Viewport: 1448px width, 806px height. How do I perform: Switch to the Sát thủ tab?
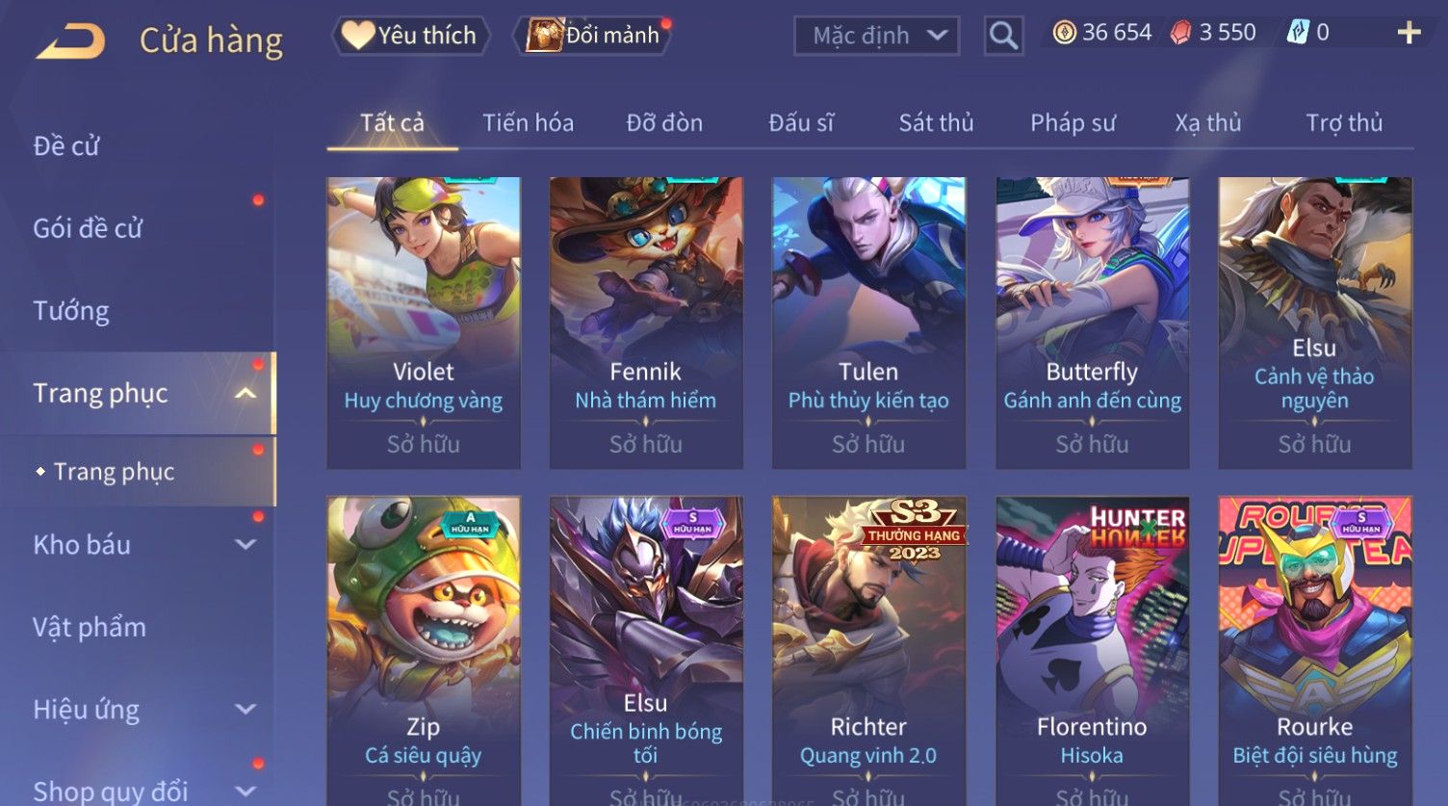point(936,123)
